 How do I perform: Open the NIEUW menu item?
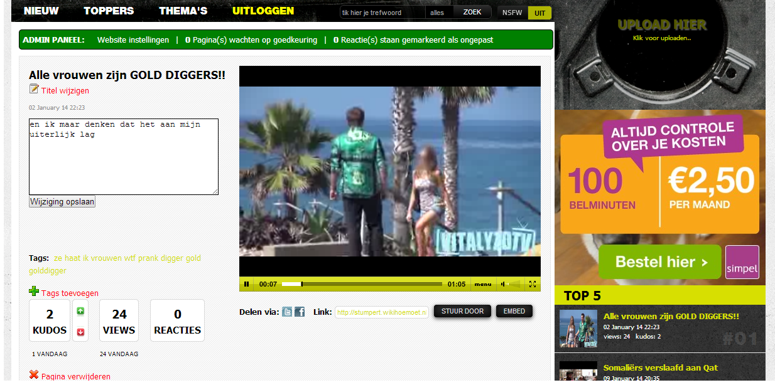[41, 11]
